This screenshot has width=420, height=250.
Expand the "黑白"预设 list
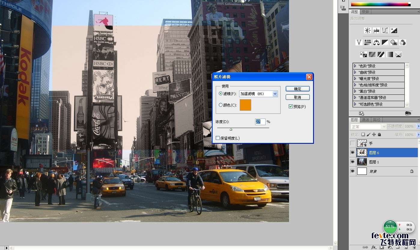pyautogui.click(x=355, y=91)
